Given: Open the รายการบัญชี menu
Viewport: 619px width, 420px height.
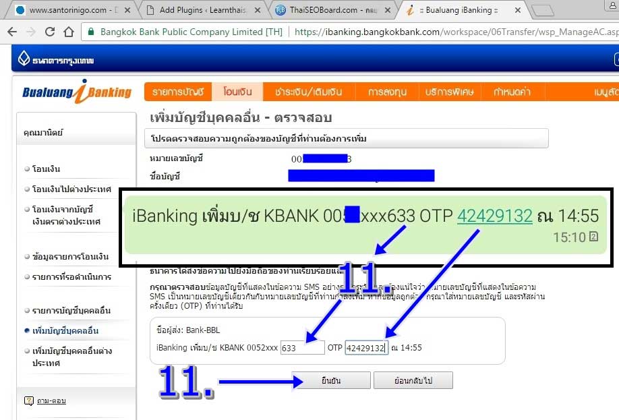Looking at the screenshot, I should [x=178, y=92].
